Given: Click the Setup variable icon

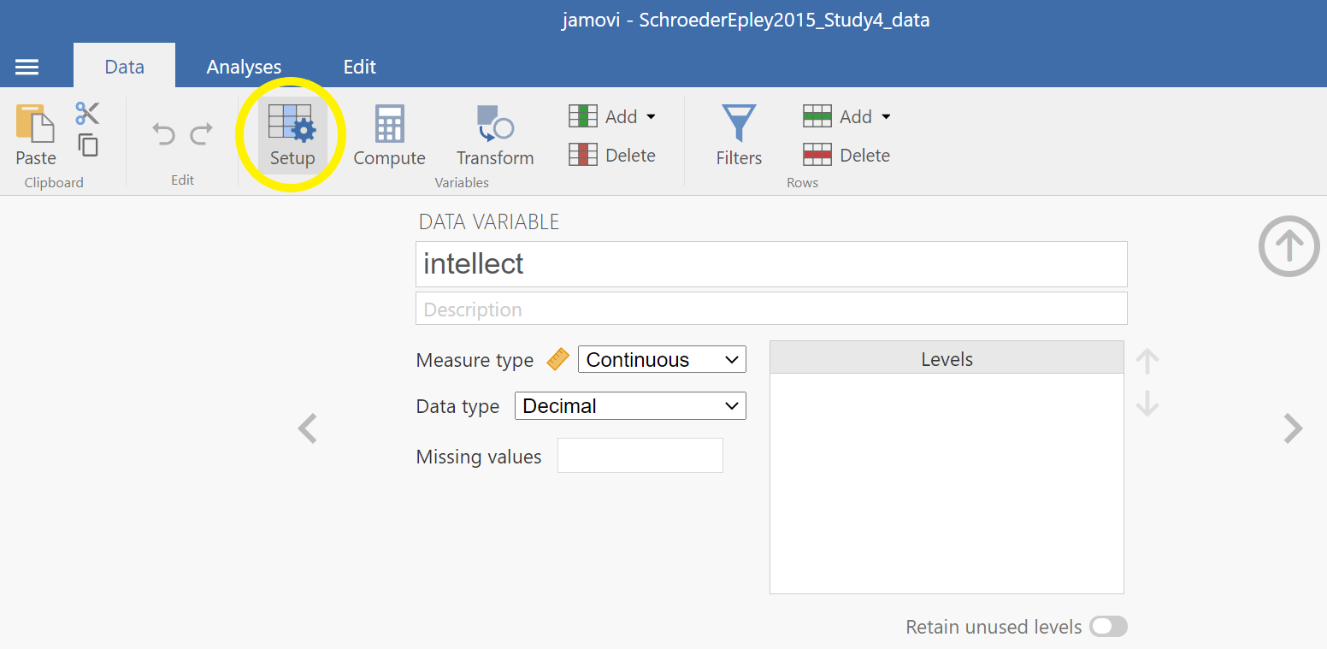Looking at the screenshot, I should pos(292,125).
